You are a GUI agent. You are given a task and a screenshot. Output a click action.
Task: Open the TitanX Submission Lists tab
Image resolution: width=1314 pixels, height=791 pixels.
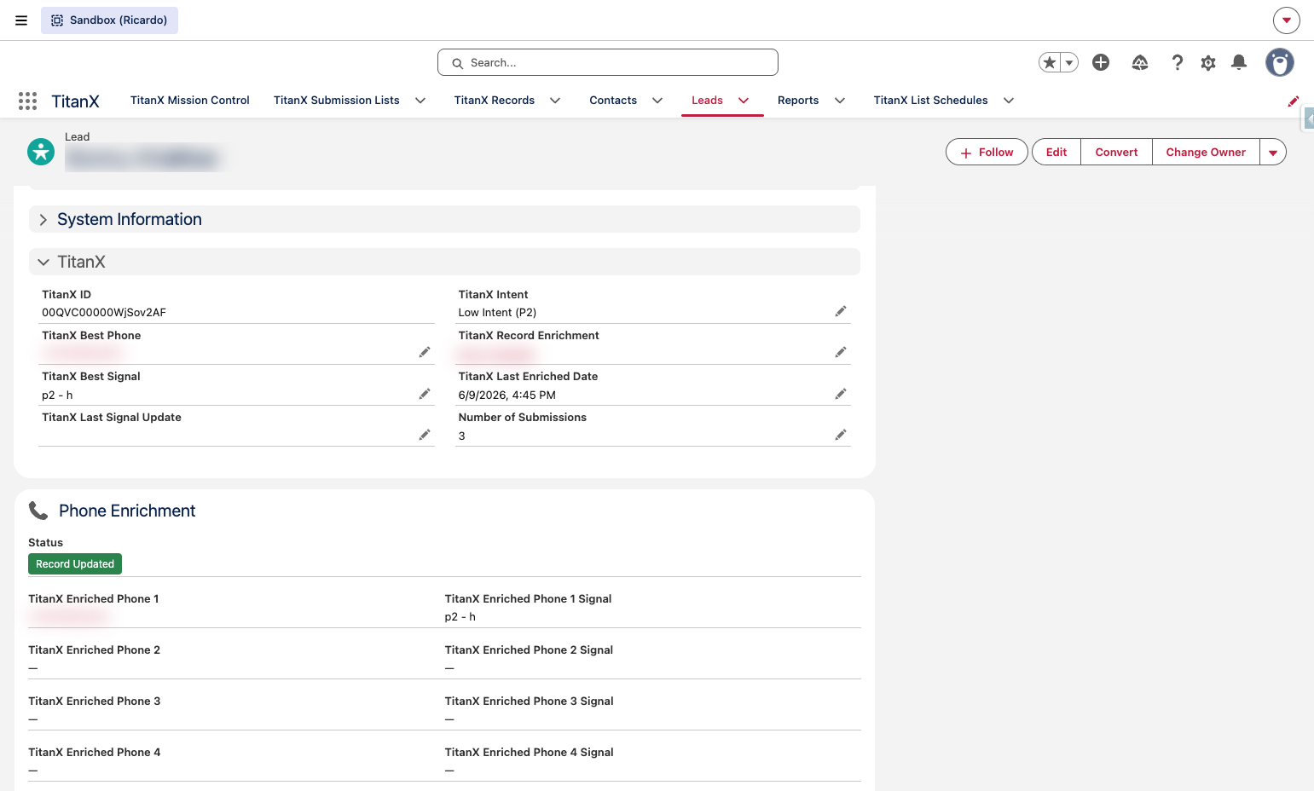337,101
